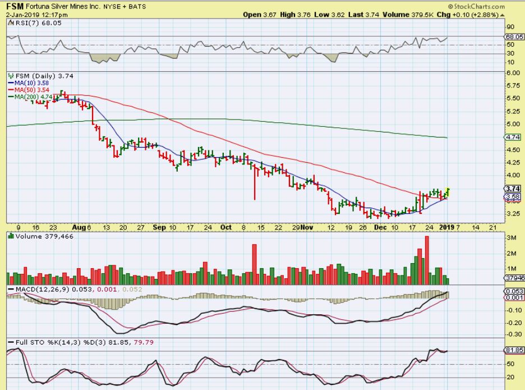Click the StockCharts.com copyright label
Screen dimensions: 525x390
point(476,6)
